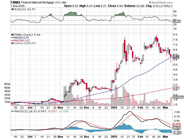Click the Volume 23,007,578 legend label

[x=25, y=43]
